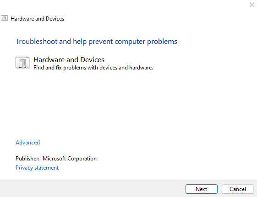Viewport: 257px width, 197px height.
Task: Close the troubleshooter window with the X
Action: [252, 5]
